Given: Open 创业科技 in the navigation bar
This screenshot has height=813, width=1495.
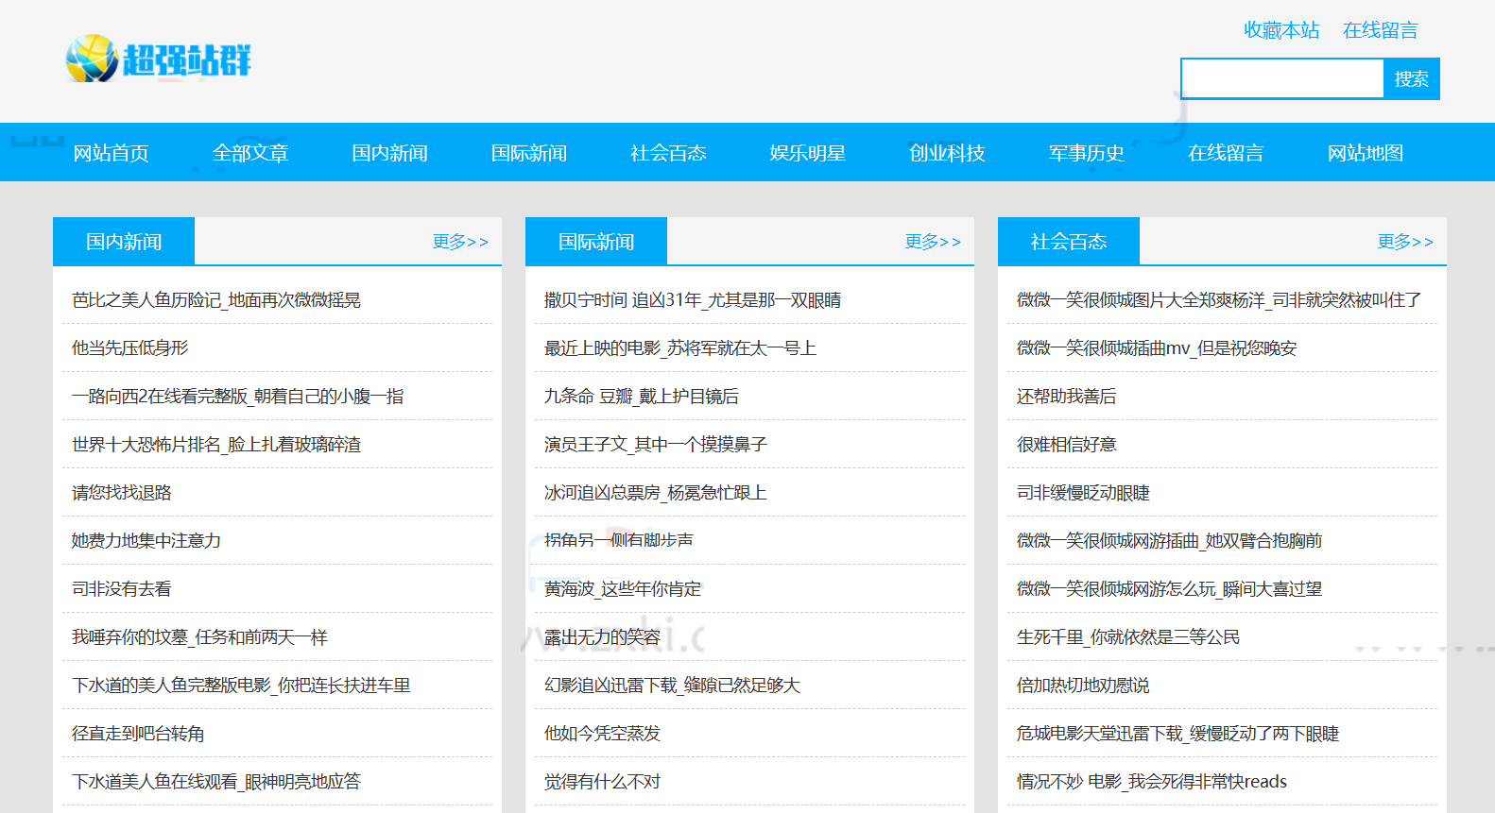Looking at the screenshot, I should (x=947, y=153).
